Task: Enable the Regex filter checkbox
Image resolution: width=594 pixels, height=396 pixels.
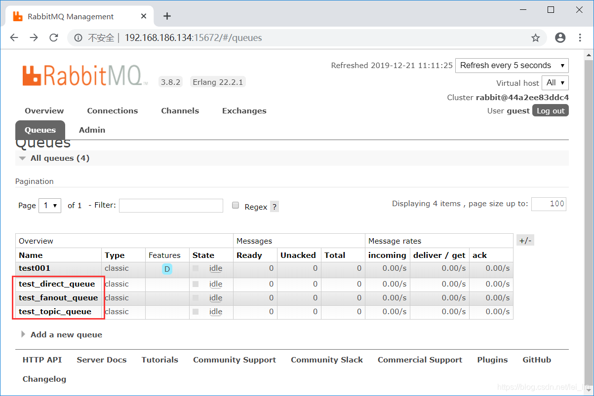Action: coord(236,205)
